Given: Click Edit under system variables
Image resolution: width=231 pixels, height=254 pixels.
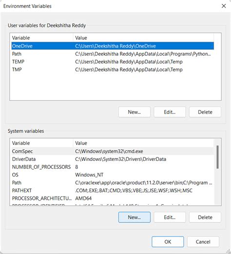Looking at the screenshot, I should pyautogui.click(x=170, y=217).
